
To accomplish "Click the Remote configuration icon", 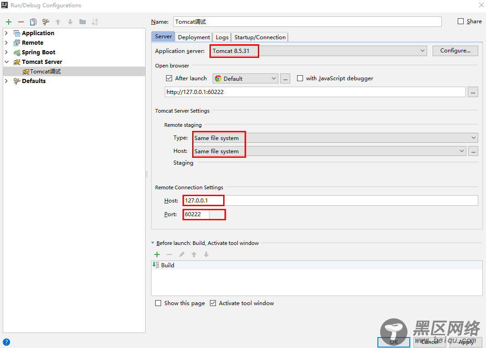I will [x=17, y=43].
